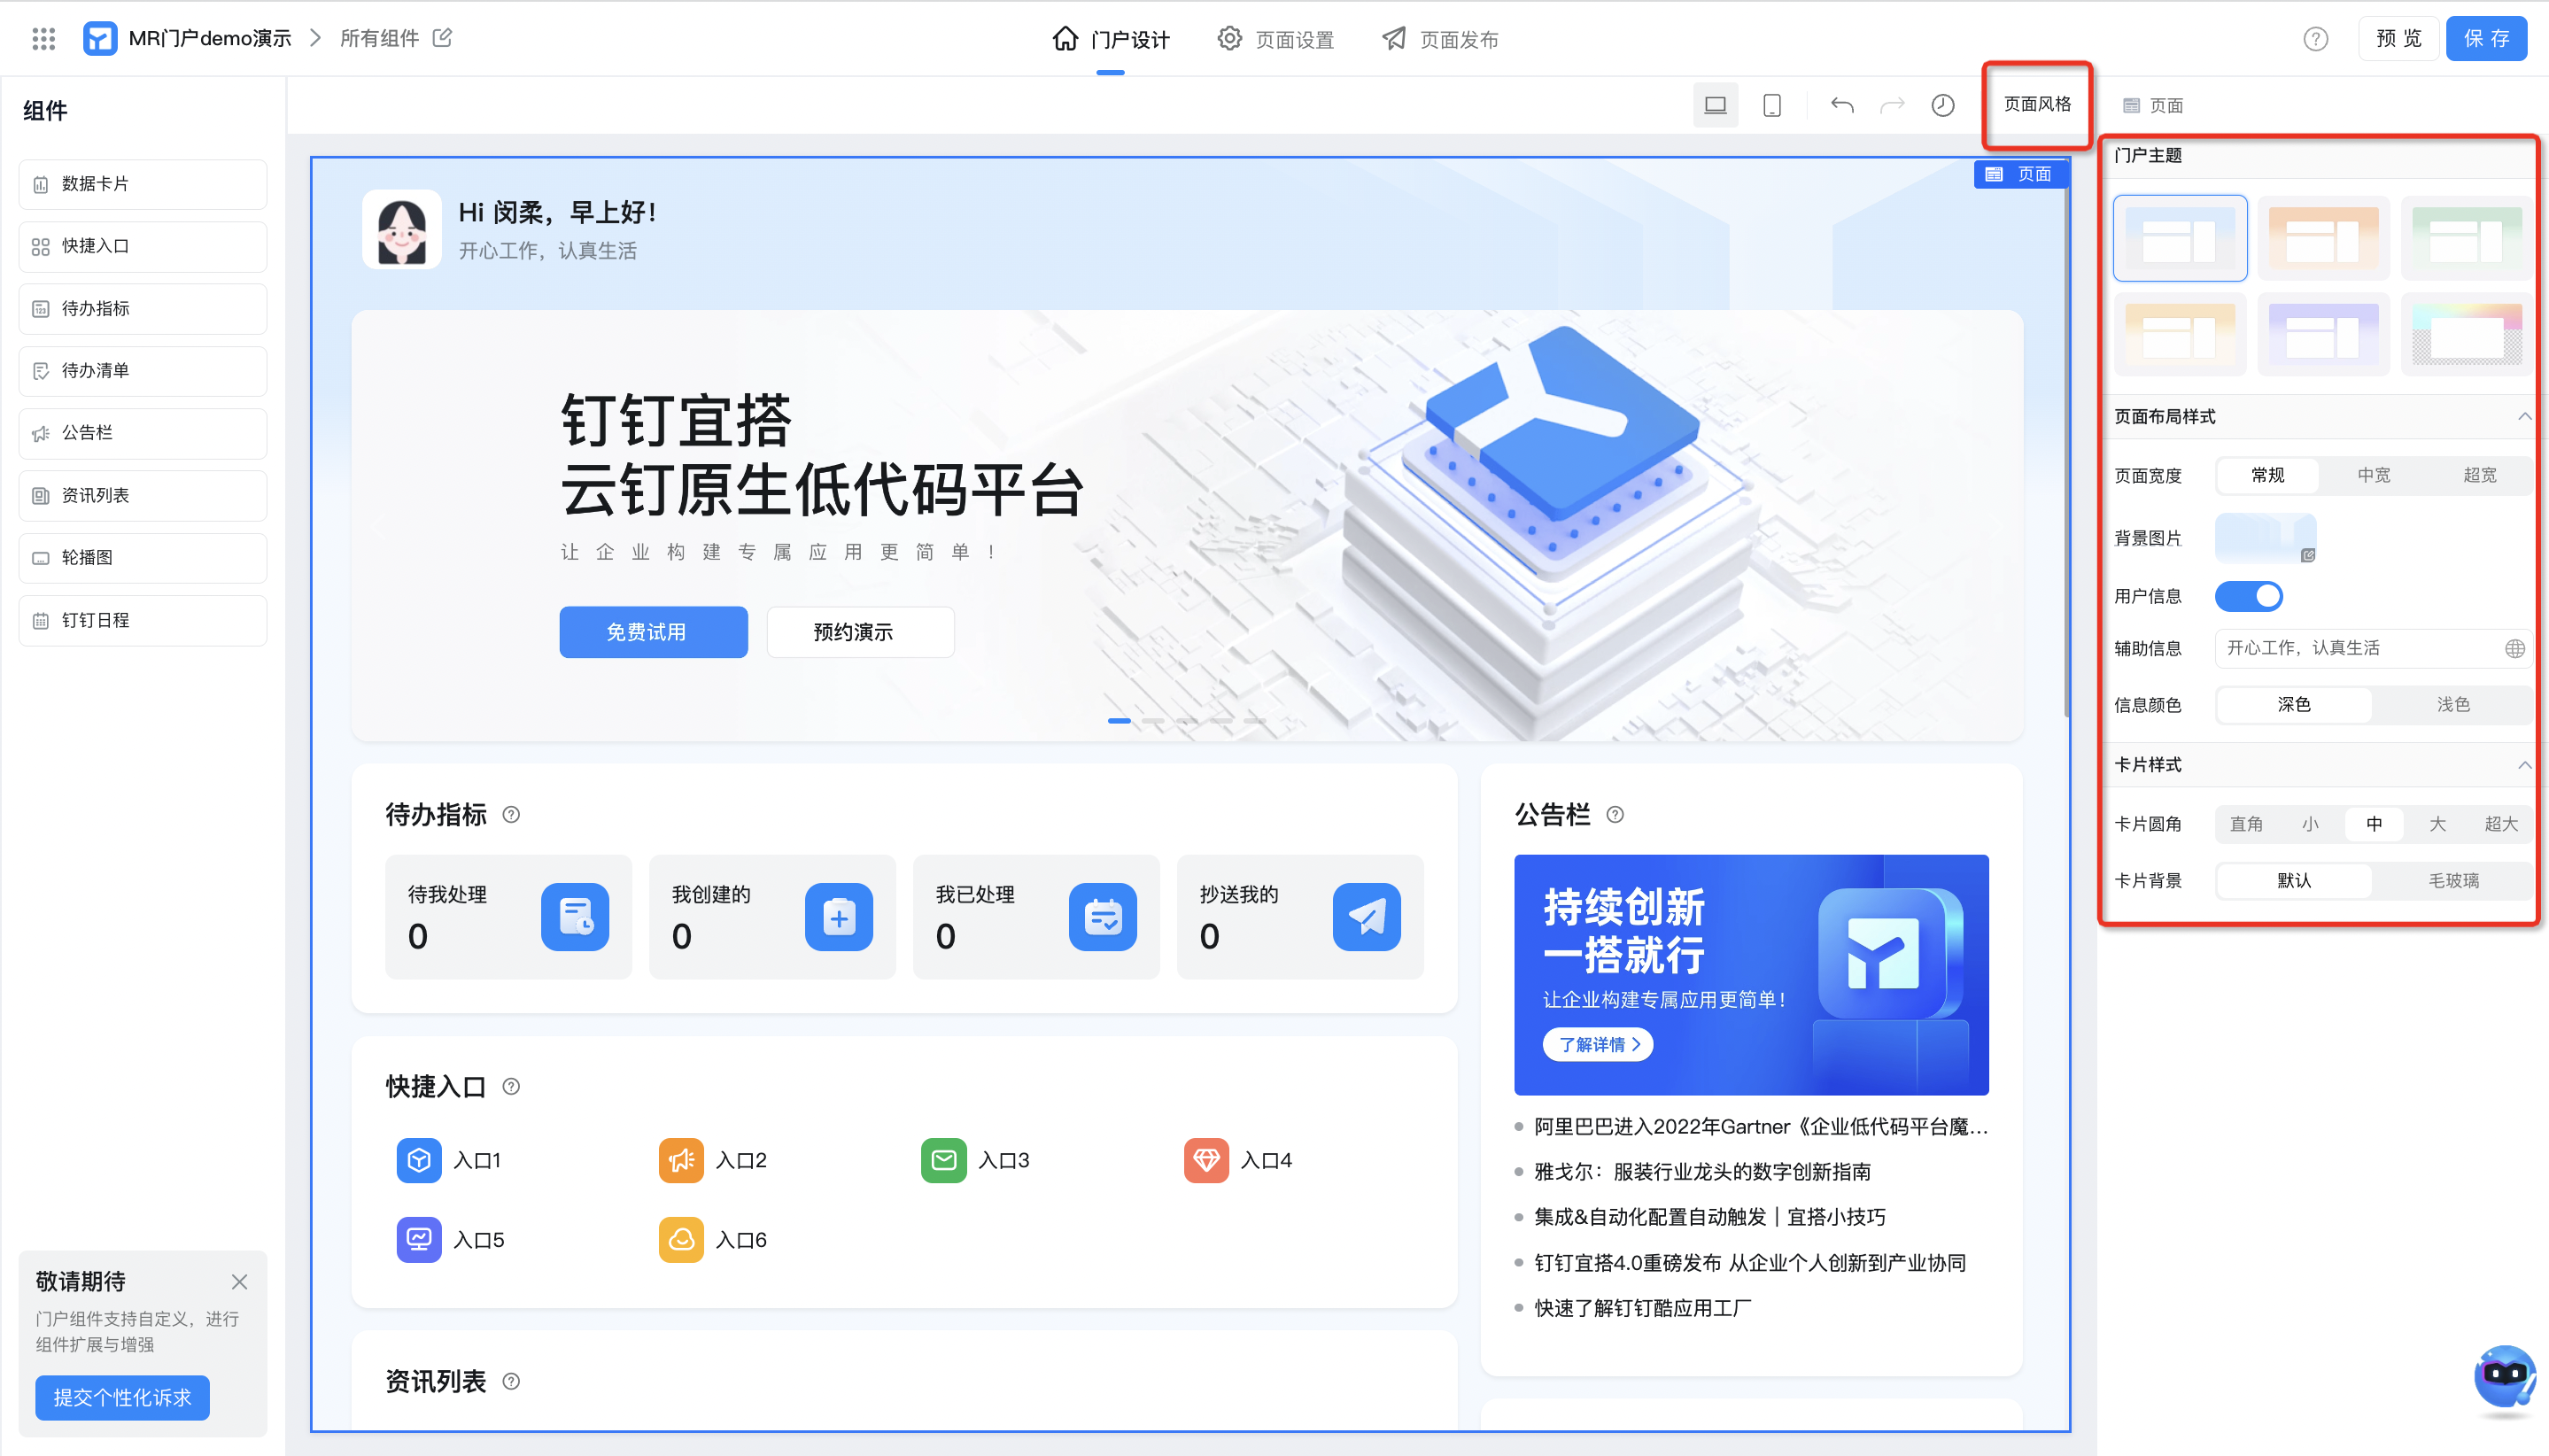2549x1456 pixels.
Task: Click the 免费试用 banner button
Action: 653,632
